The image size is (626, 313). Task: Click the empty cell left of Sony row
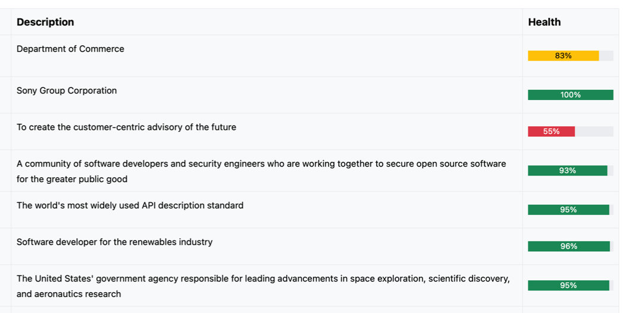(5, 95)
